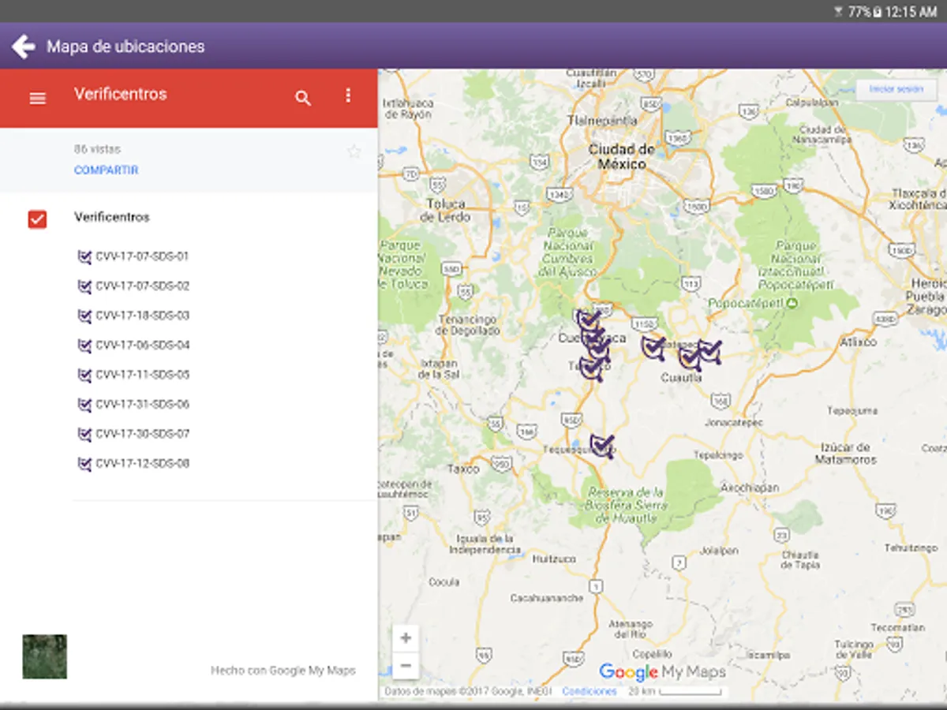
Task: Click the map marker near Tequesquitengo
Action: click(602, 446)
